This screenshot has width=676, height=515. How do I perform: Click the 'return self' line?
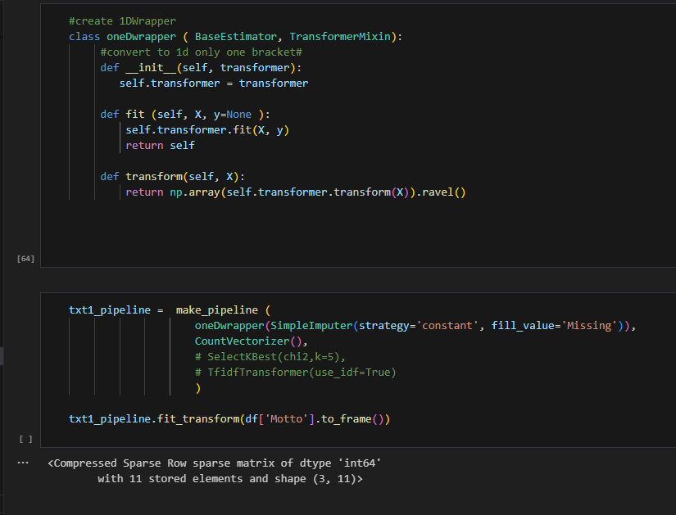tap(160, 145)
